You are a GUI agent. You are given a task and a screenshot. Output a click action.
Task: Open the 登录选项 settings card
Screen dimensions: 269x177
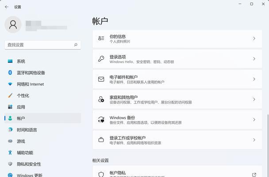click(177, 59)
